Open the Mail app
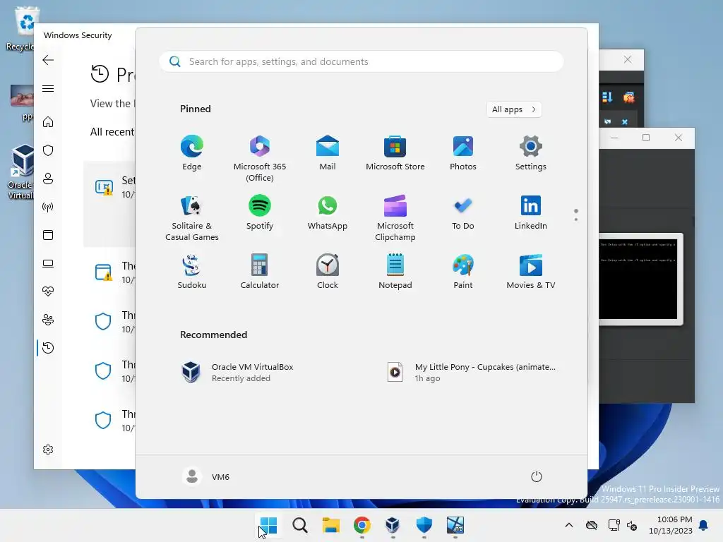Screen dimensions: 723x542 [328, 153]
